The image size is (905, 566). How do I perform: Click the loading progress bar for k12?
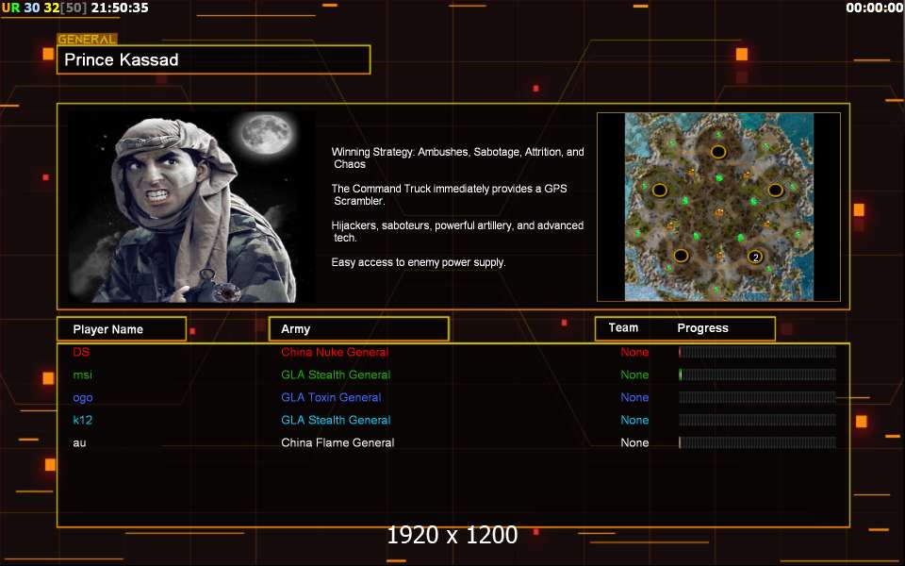[x=757, y=420]
